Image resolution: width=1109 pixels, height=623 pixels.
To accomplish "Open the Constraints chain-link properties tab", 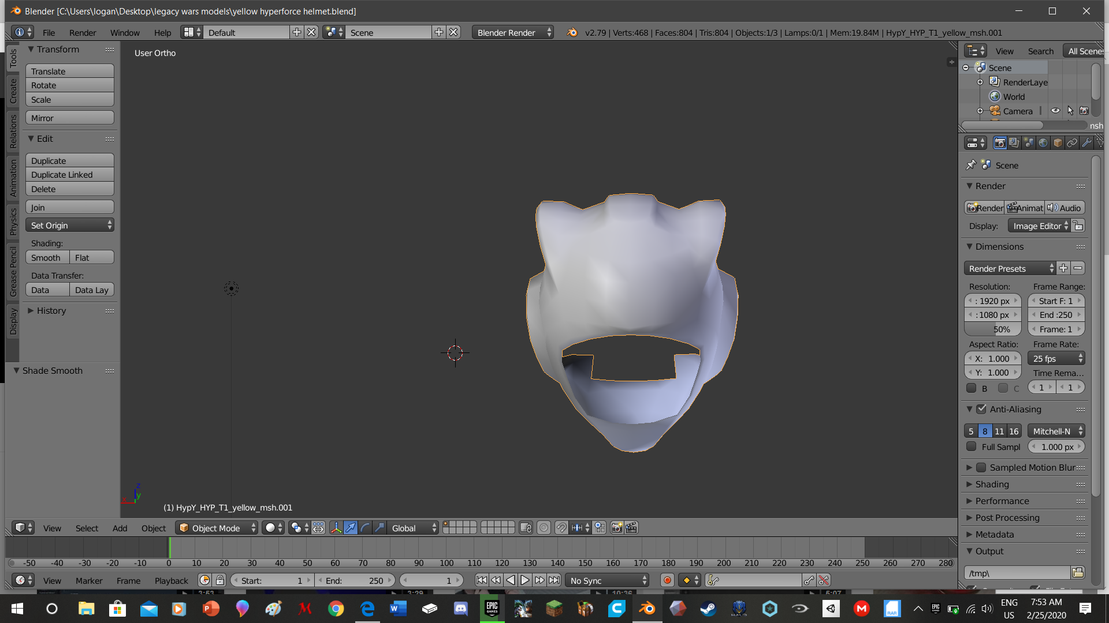I will (1072, 143).
